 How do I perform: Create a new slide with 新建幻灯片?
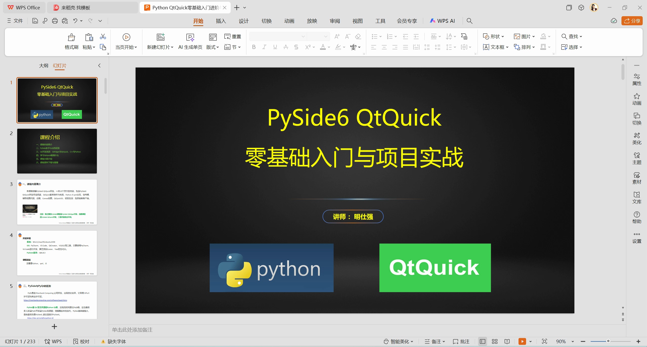tap(160, 41)
